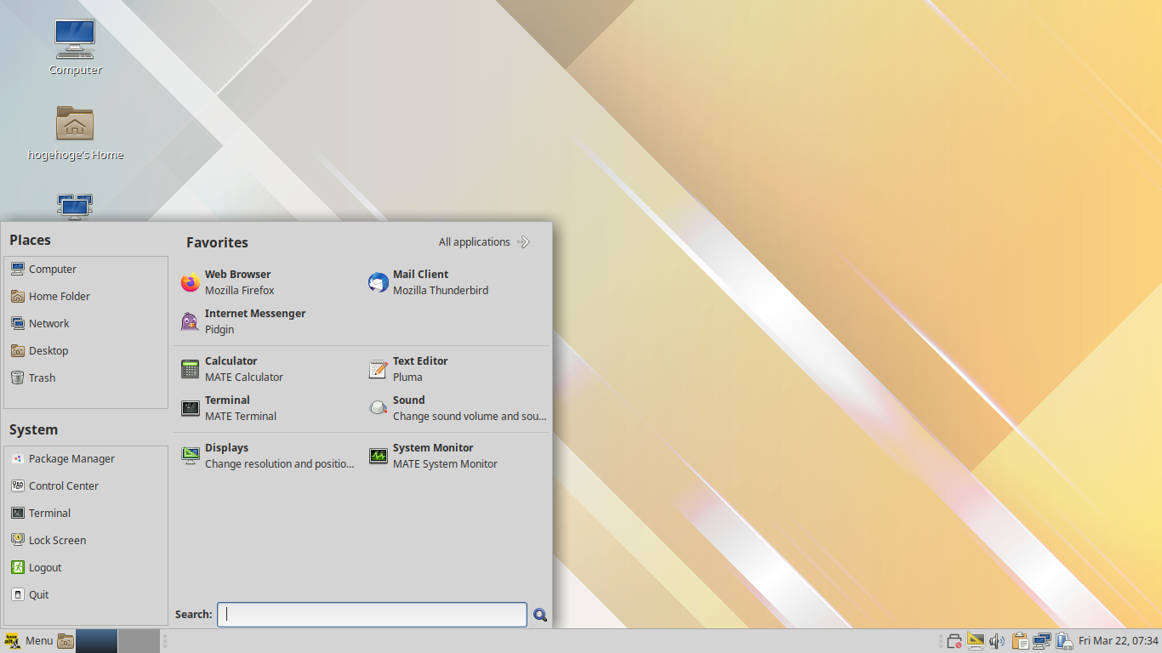Open Control Center in System list
This screenshot has height=653, width=1162.
tap(86, 486)
